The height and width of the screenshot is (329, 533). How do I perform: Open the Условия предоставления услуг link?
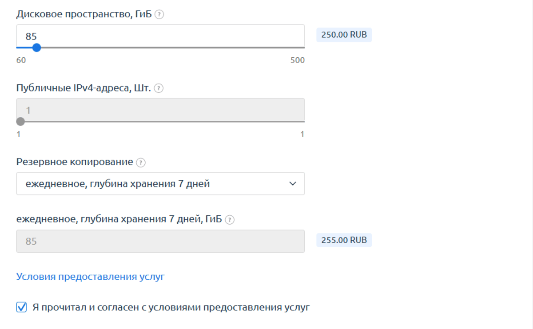click(x=91, y=277)
